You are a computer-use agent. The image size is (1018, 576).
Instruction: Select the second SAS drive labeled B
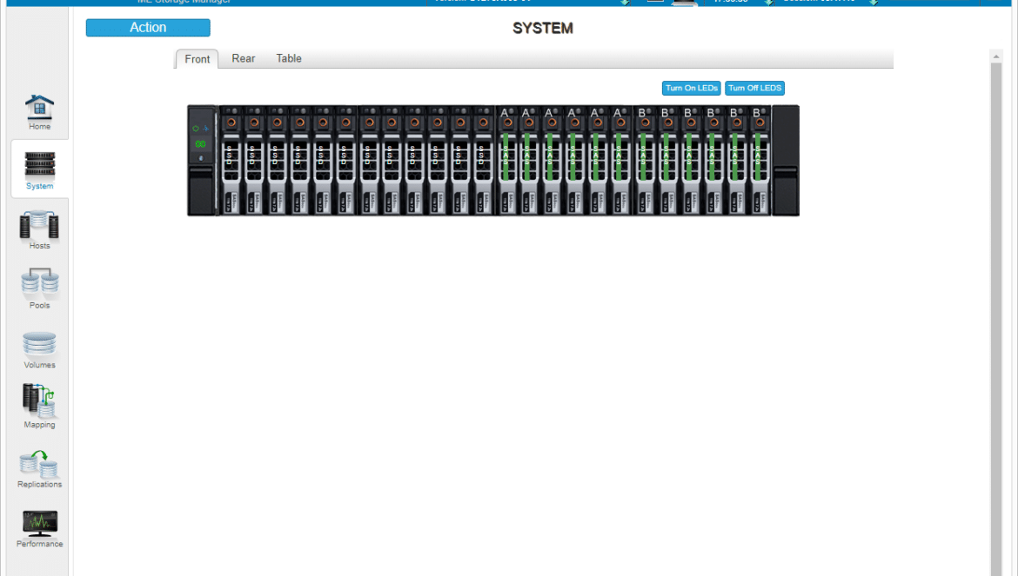(x=667, y=160)
